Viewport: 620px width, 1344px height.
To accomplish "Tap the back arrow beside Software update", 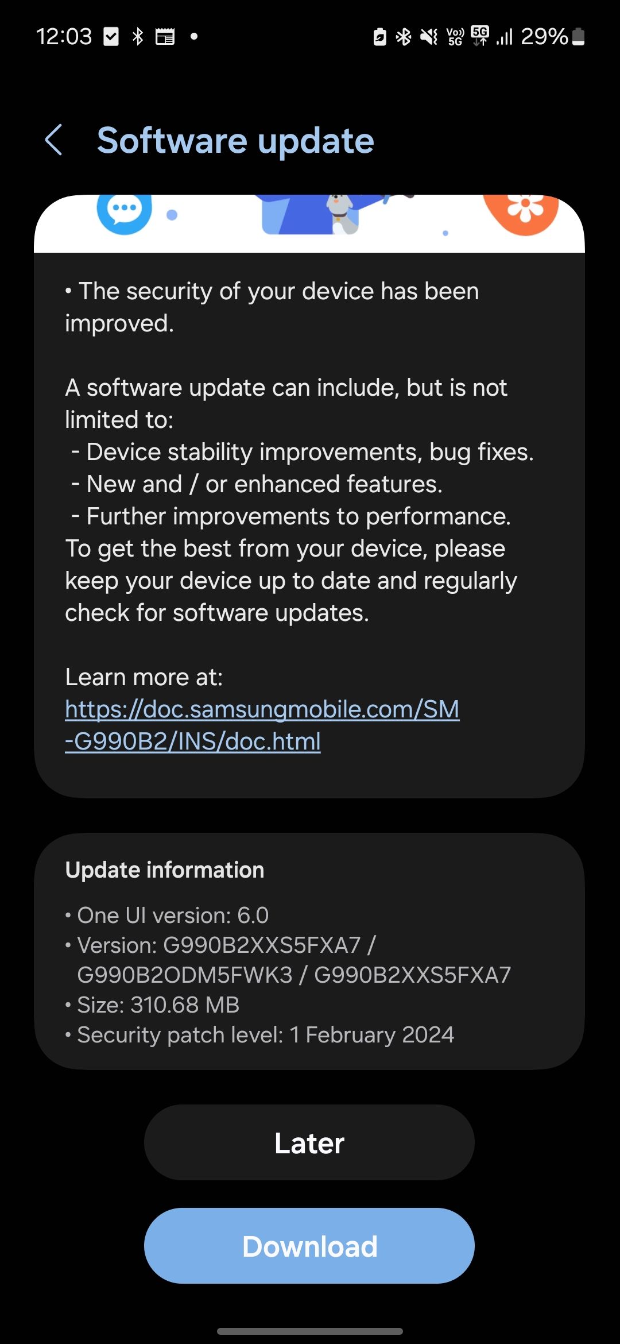I will point(55,140).
